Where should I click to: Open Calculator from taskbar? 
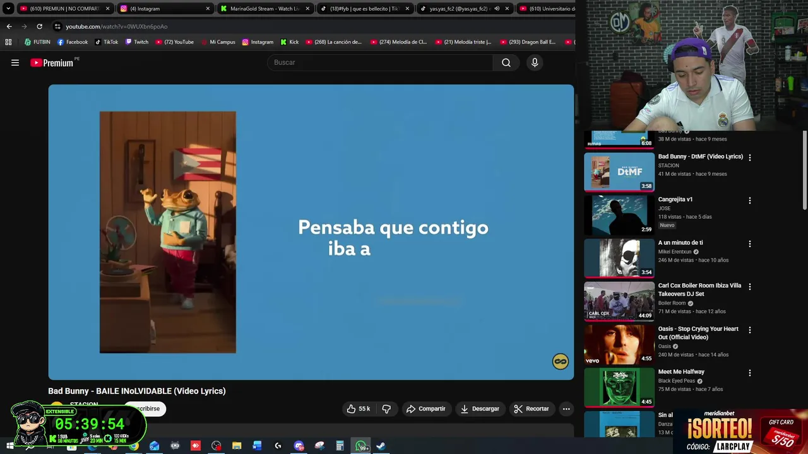click(340, 446)
